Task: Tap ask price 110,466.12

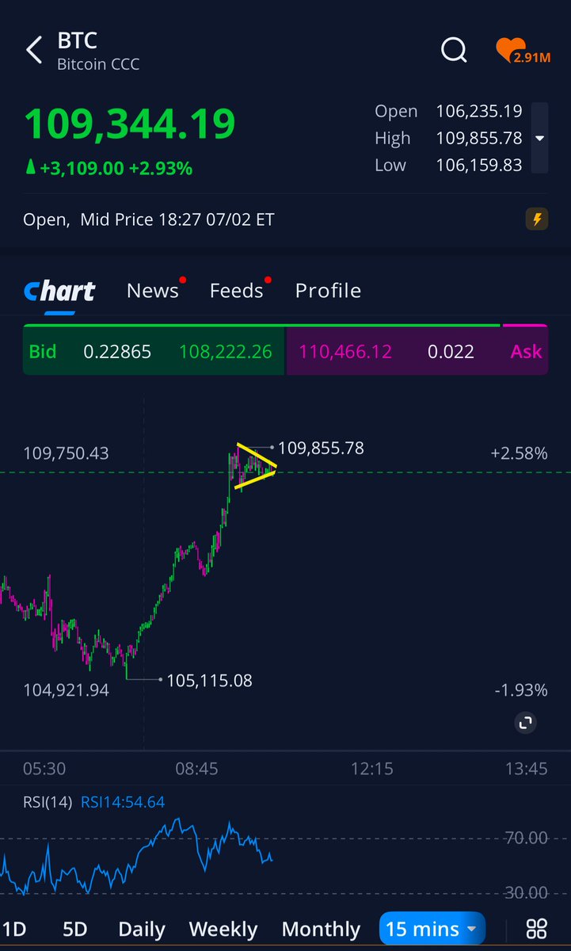Action: tap(345, 351)
